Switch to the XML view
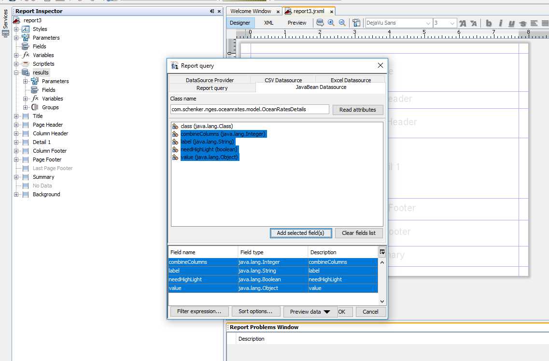 pos(268,23)
